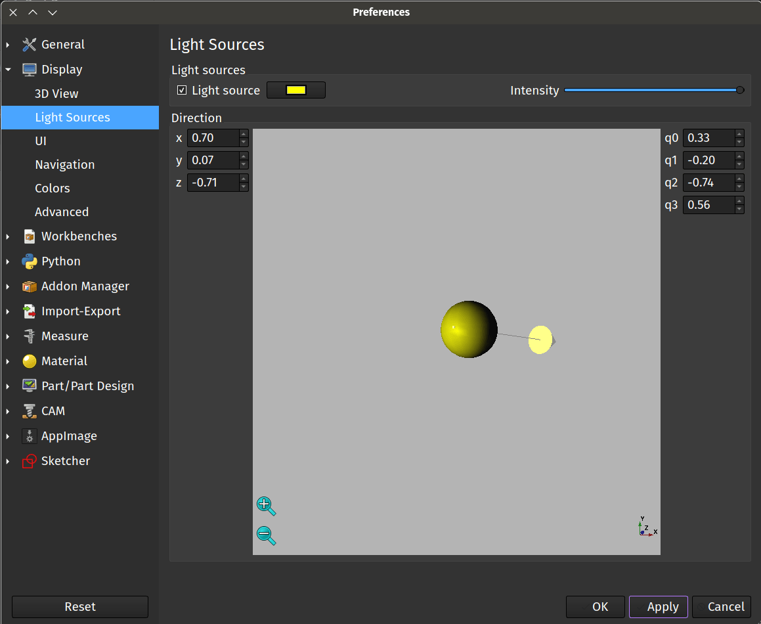
Task: Expand the CAM category arrow
Action: (8, 411)
